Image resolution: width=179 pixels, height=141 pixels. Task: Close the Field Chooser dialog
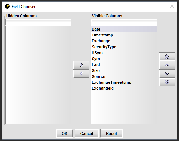tap(172, 6)
